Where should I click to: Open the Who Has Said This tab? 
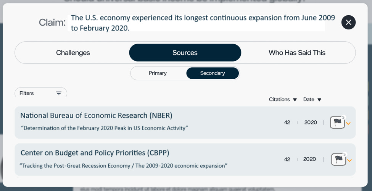pyautogui.click(x=297, y=53)
